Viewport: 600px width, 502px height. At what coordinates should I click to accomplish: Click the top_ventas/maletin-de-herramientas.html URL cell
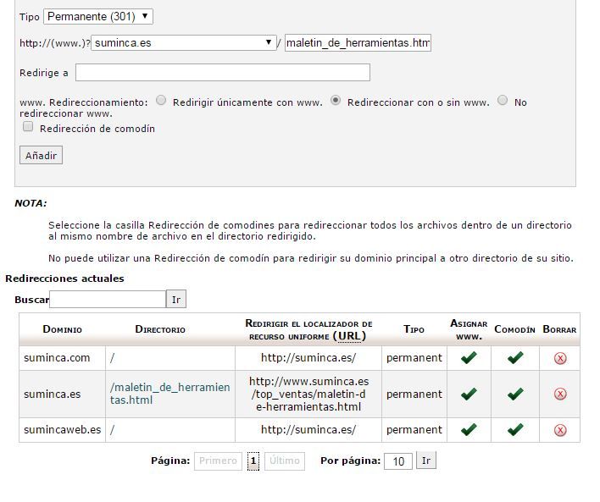click(308, 394)
